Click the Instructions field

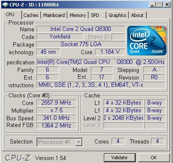pyautogui.click(x=101, y=85)
